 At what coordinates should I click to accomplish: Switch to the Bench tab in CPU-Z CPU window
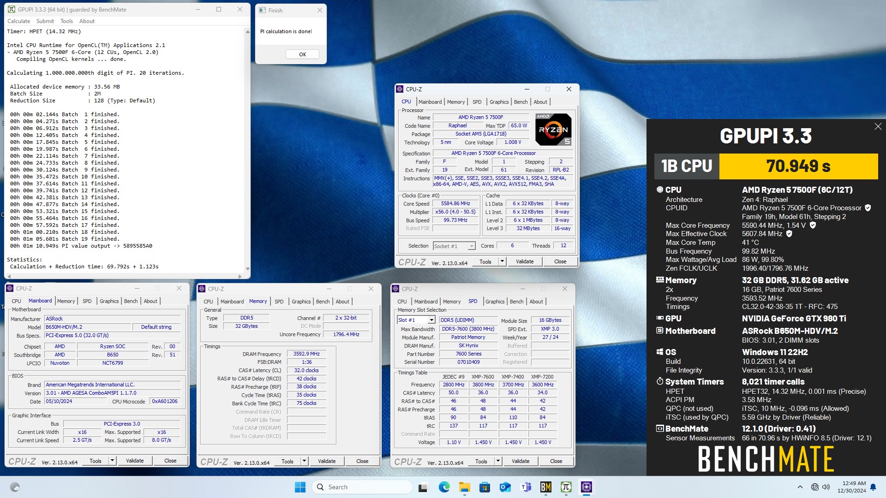click(521, 102)
